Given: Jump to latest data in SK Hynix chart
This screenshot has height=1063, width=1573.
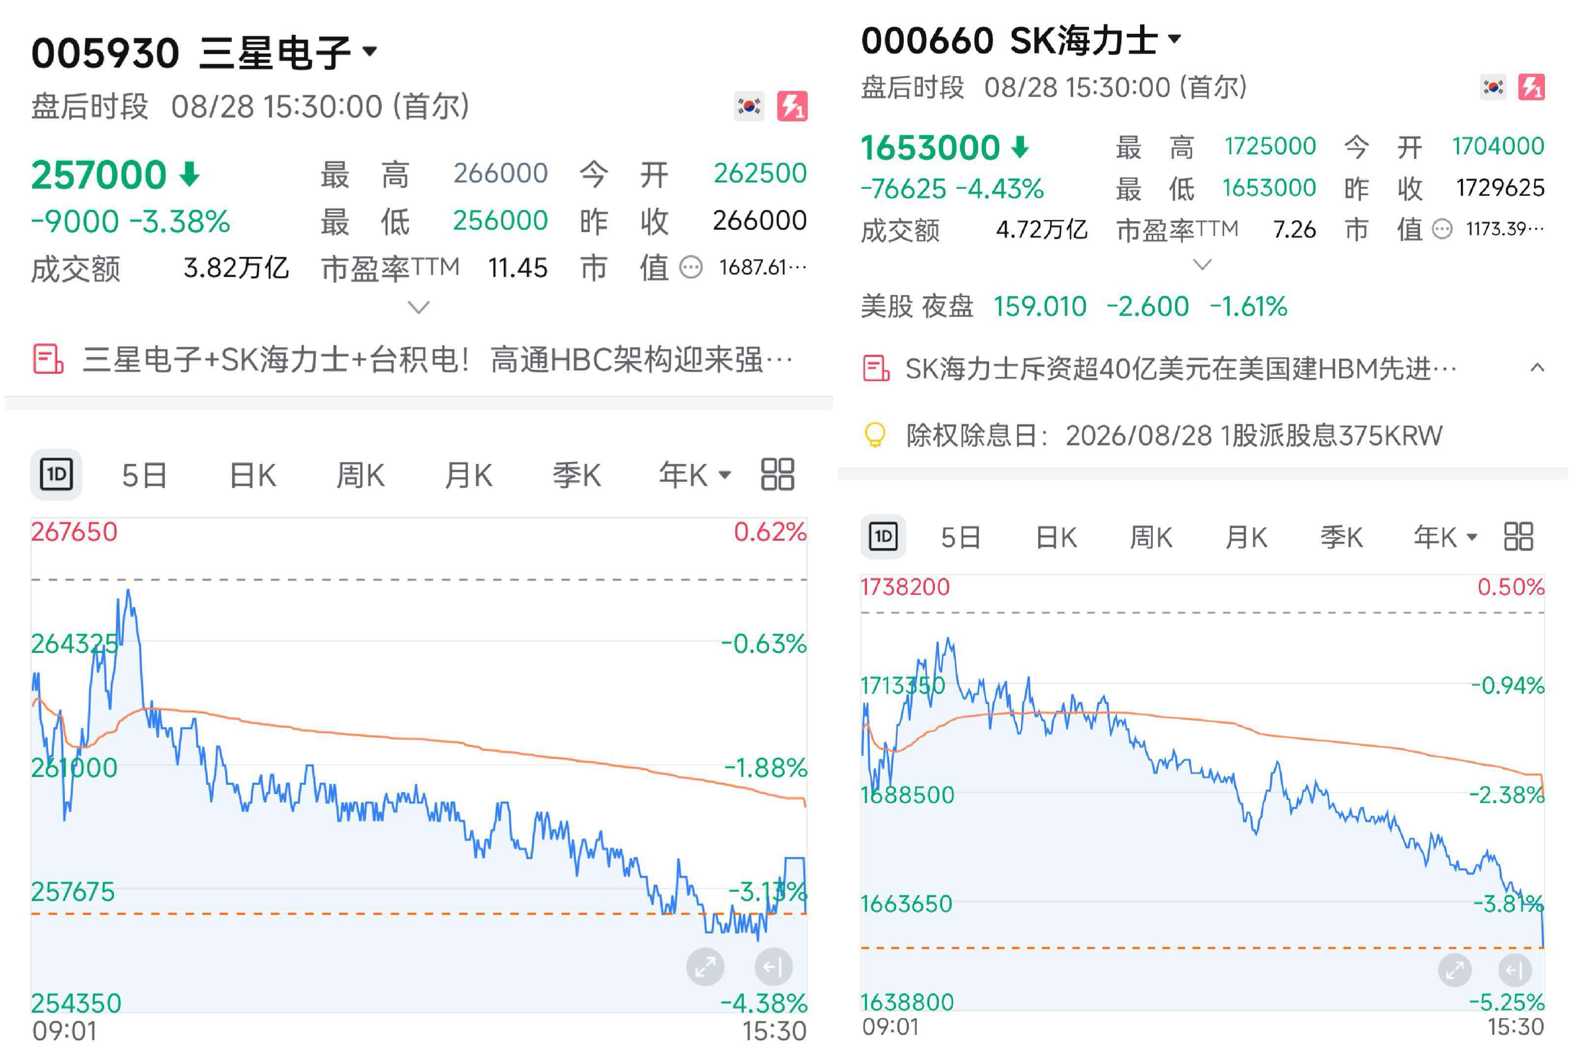Looking at the screenshot, I should tap(1515, 971).
